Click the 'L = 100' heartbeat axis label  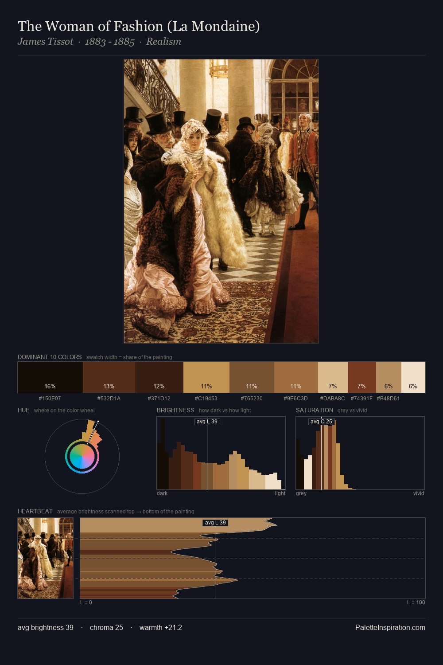[416, 602]
